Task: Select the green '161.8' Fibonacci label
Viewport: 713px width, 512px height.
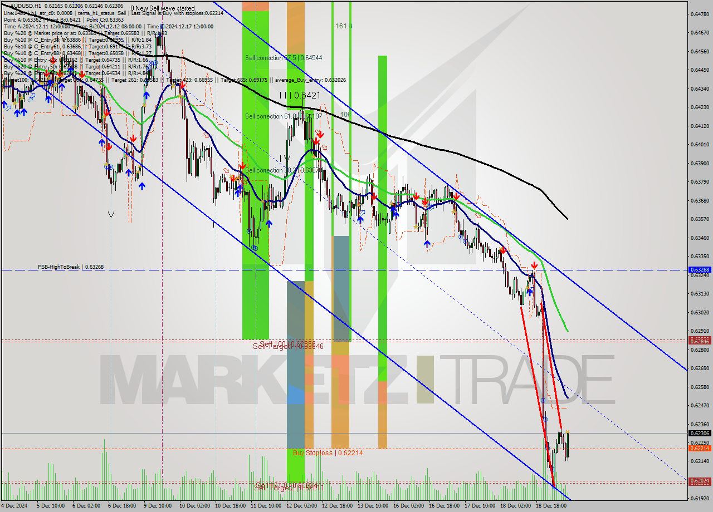Action: click(344, 26)
